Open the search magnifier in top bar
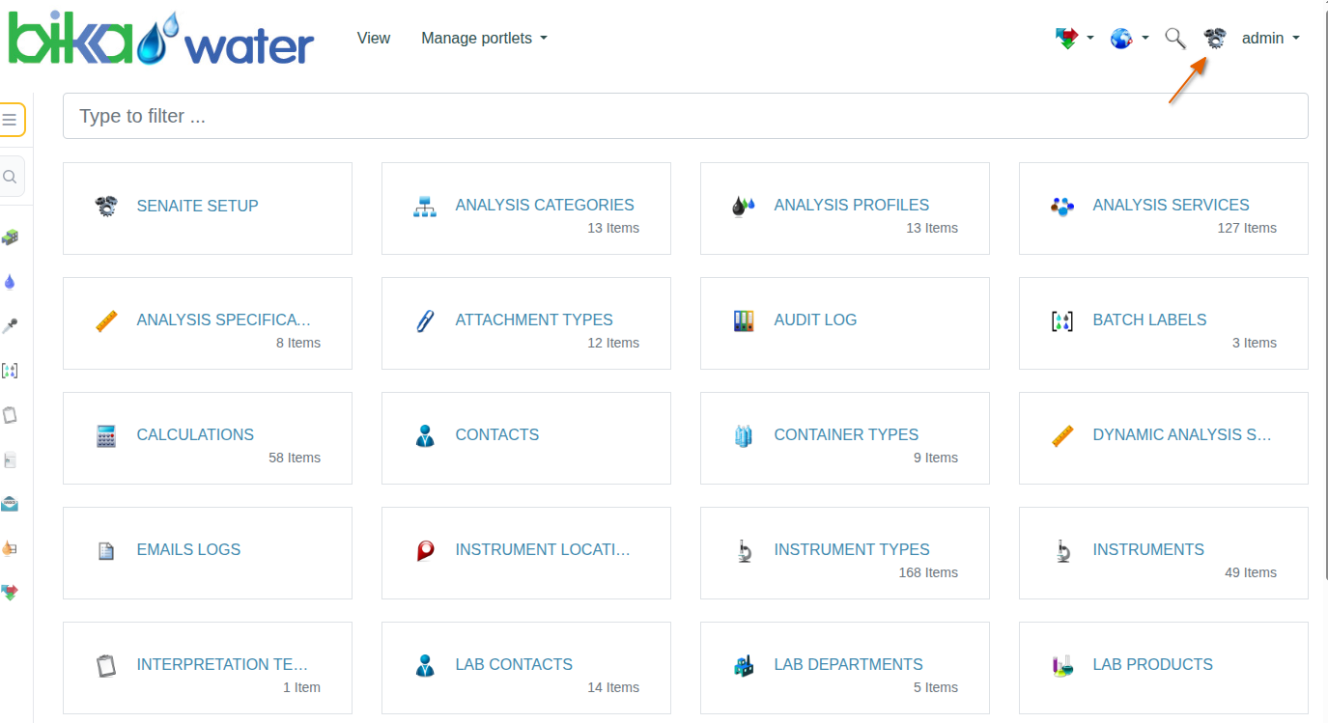The height and width of the screenshot is (723, 1328). click(1174, 39)
